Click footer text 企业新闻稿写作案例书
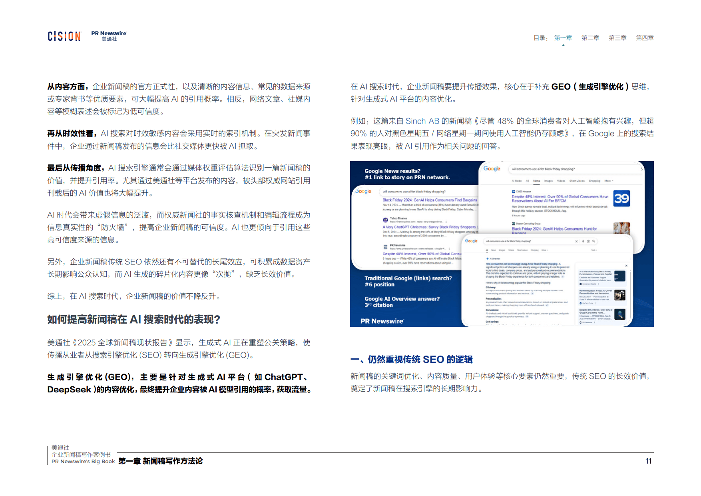701x496 pixels. pyautogui.click(x=81, y=455)
